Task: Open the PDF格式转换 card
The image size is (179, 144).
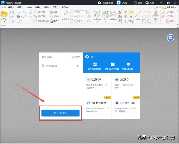Action: coord(97,108)
